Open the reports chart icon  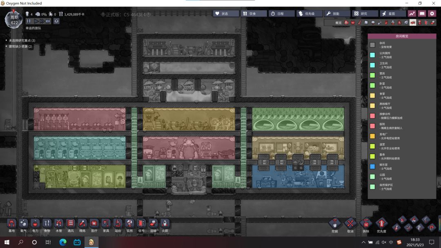coord(412,13)
